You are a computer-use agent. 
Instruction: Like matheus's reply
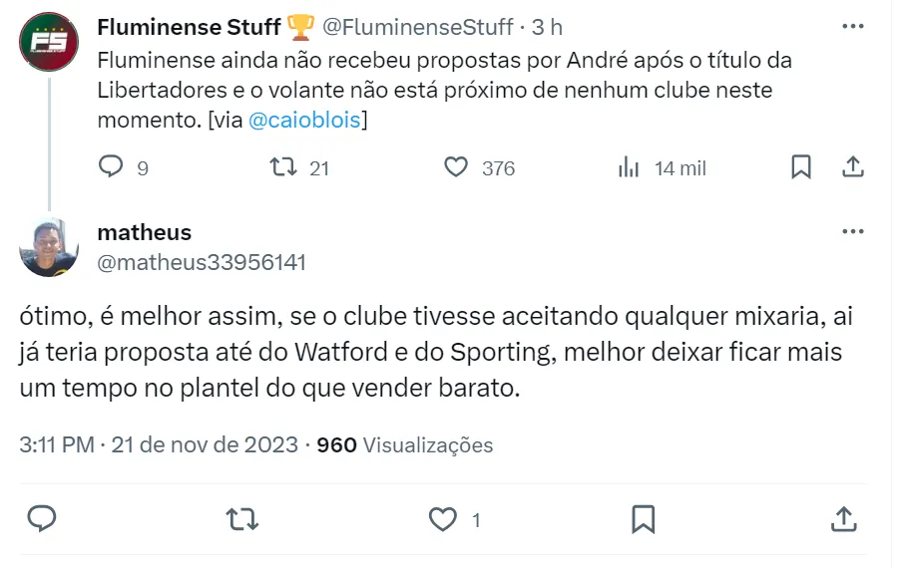[x=442, y=518]
